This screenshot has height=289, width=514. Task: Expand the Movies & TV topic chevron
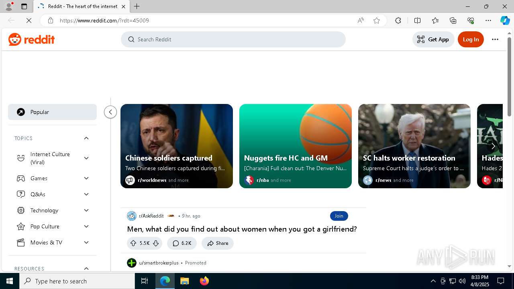click(86, 242)
